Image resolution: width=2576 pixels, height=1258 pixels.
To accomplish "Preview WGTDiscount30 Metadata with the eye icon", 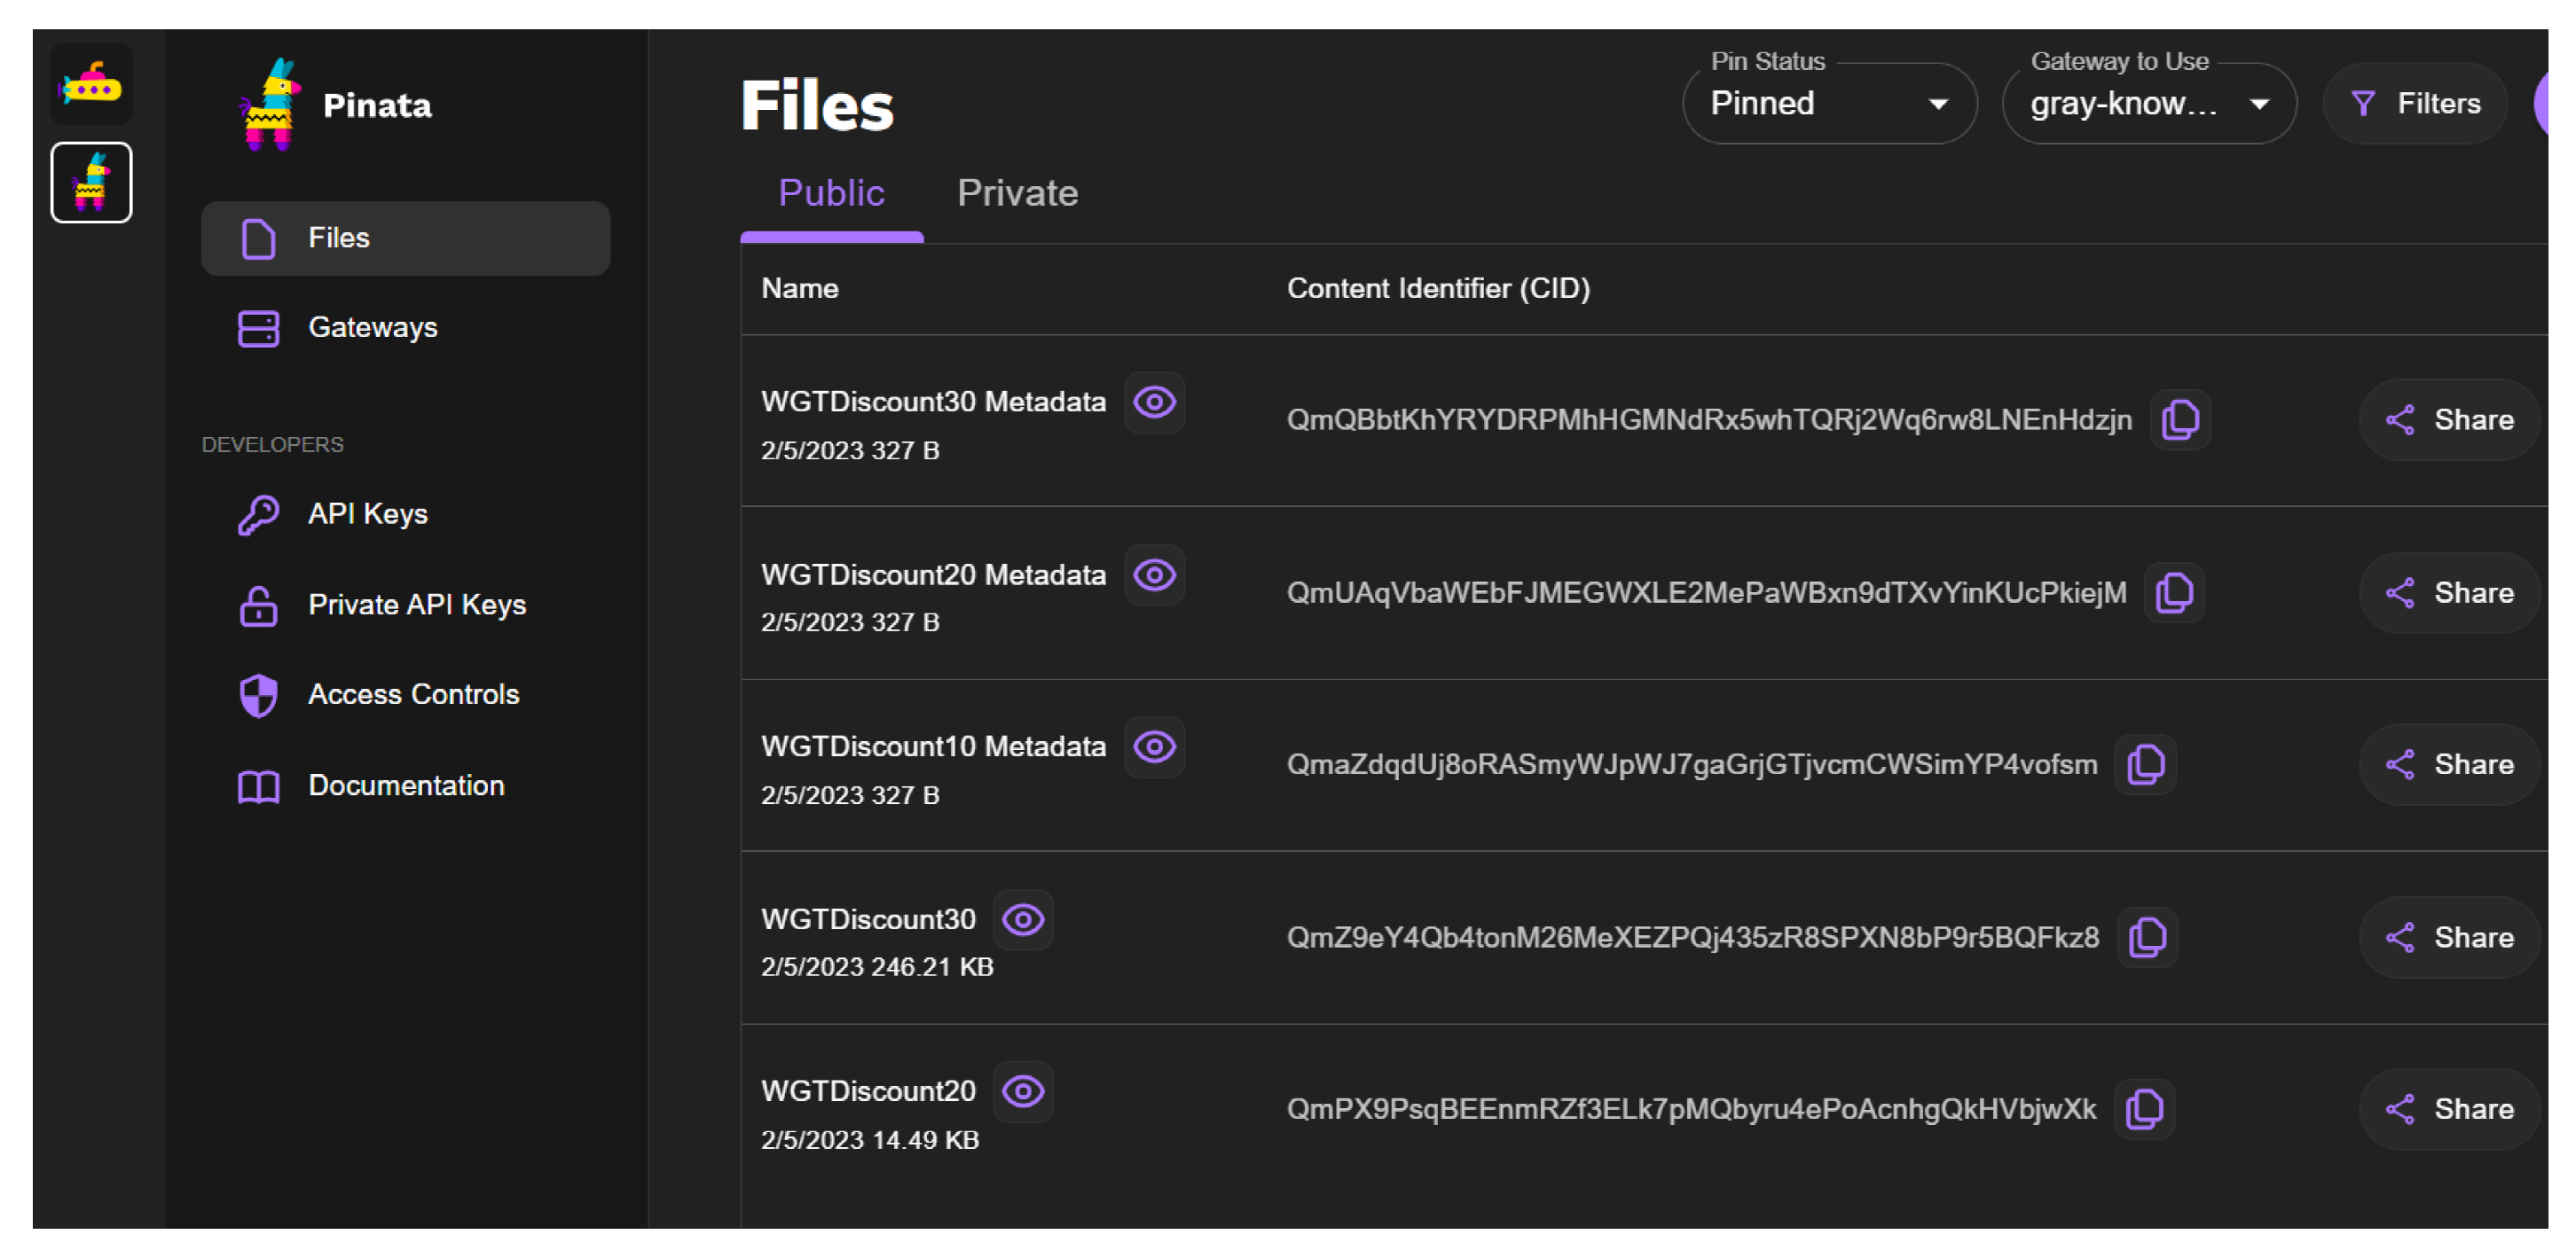I will (x=1154, y=402).
